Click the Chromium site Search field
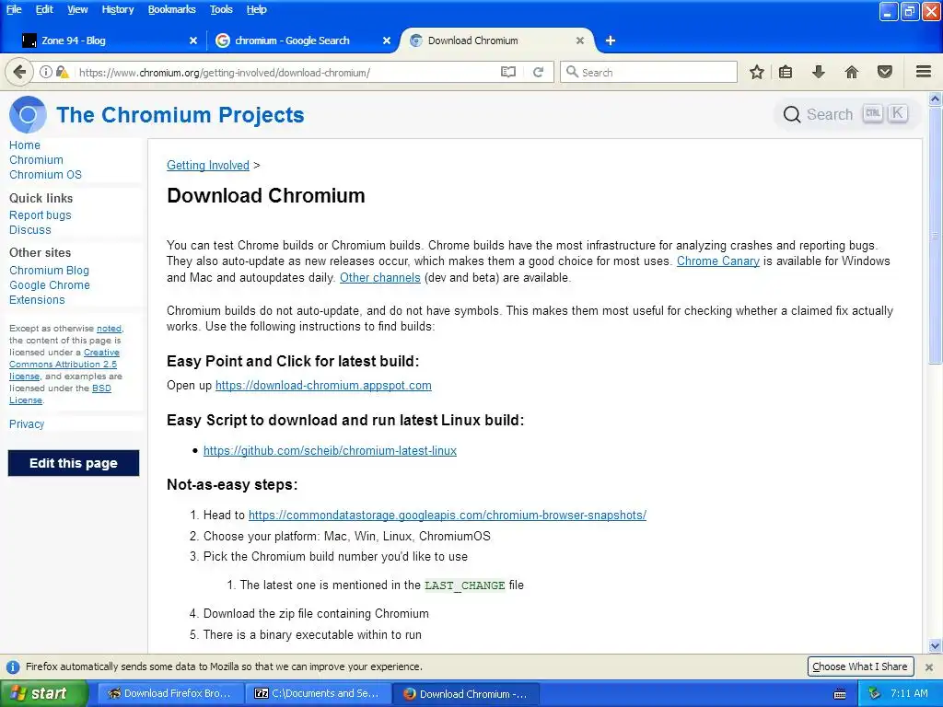The height and width of the screenshot is (707, 943). (x=847, y=114)
